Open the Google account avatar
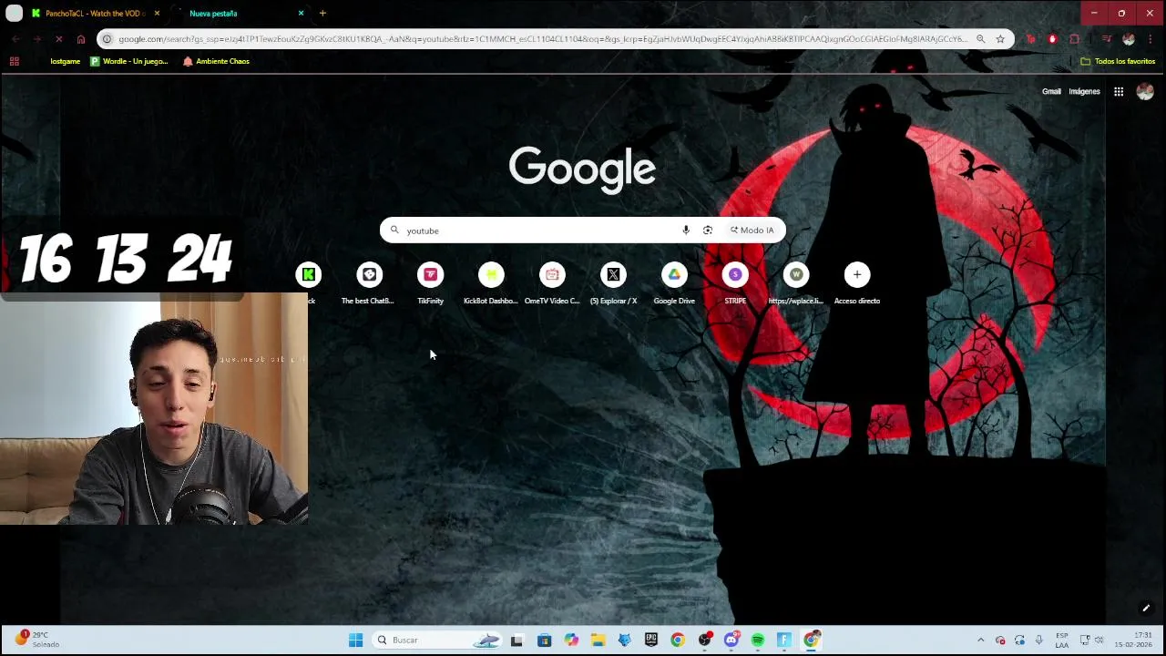 pyautogui.click(x=1145, y=91)
